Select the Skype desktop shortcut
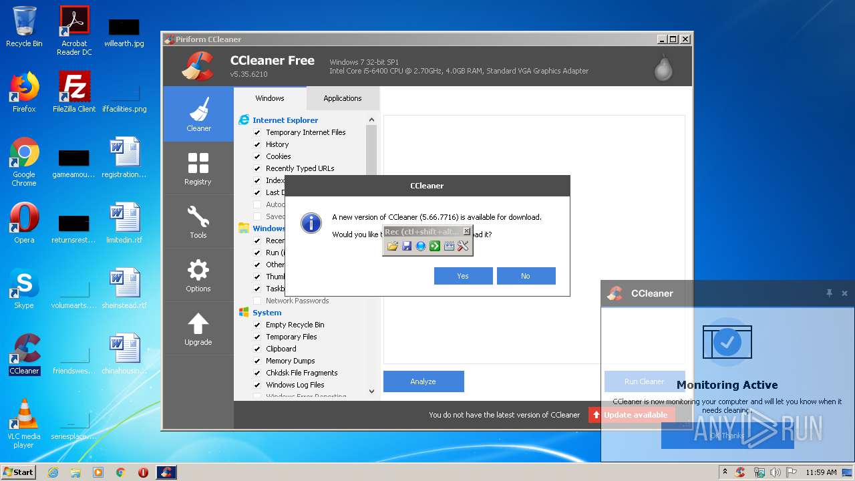This screenshot has height=481, width=855. (24, 289)
